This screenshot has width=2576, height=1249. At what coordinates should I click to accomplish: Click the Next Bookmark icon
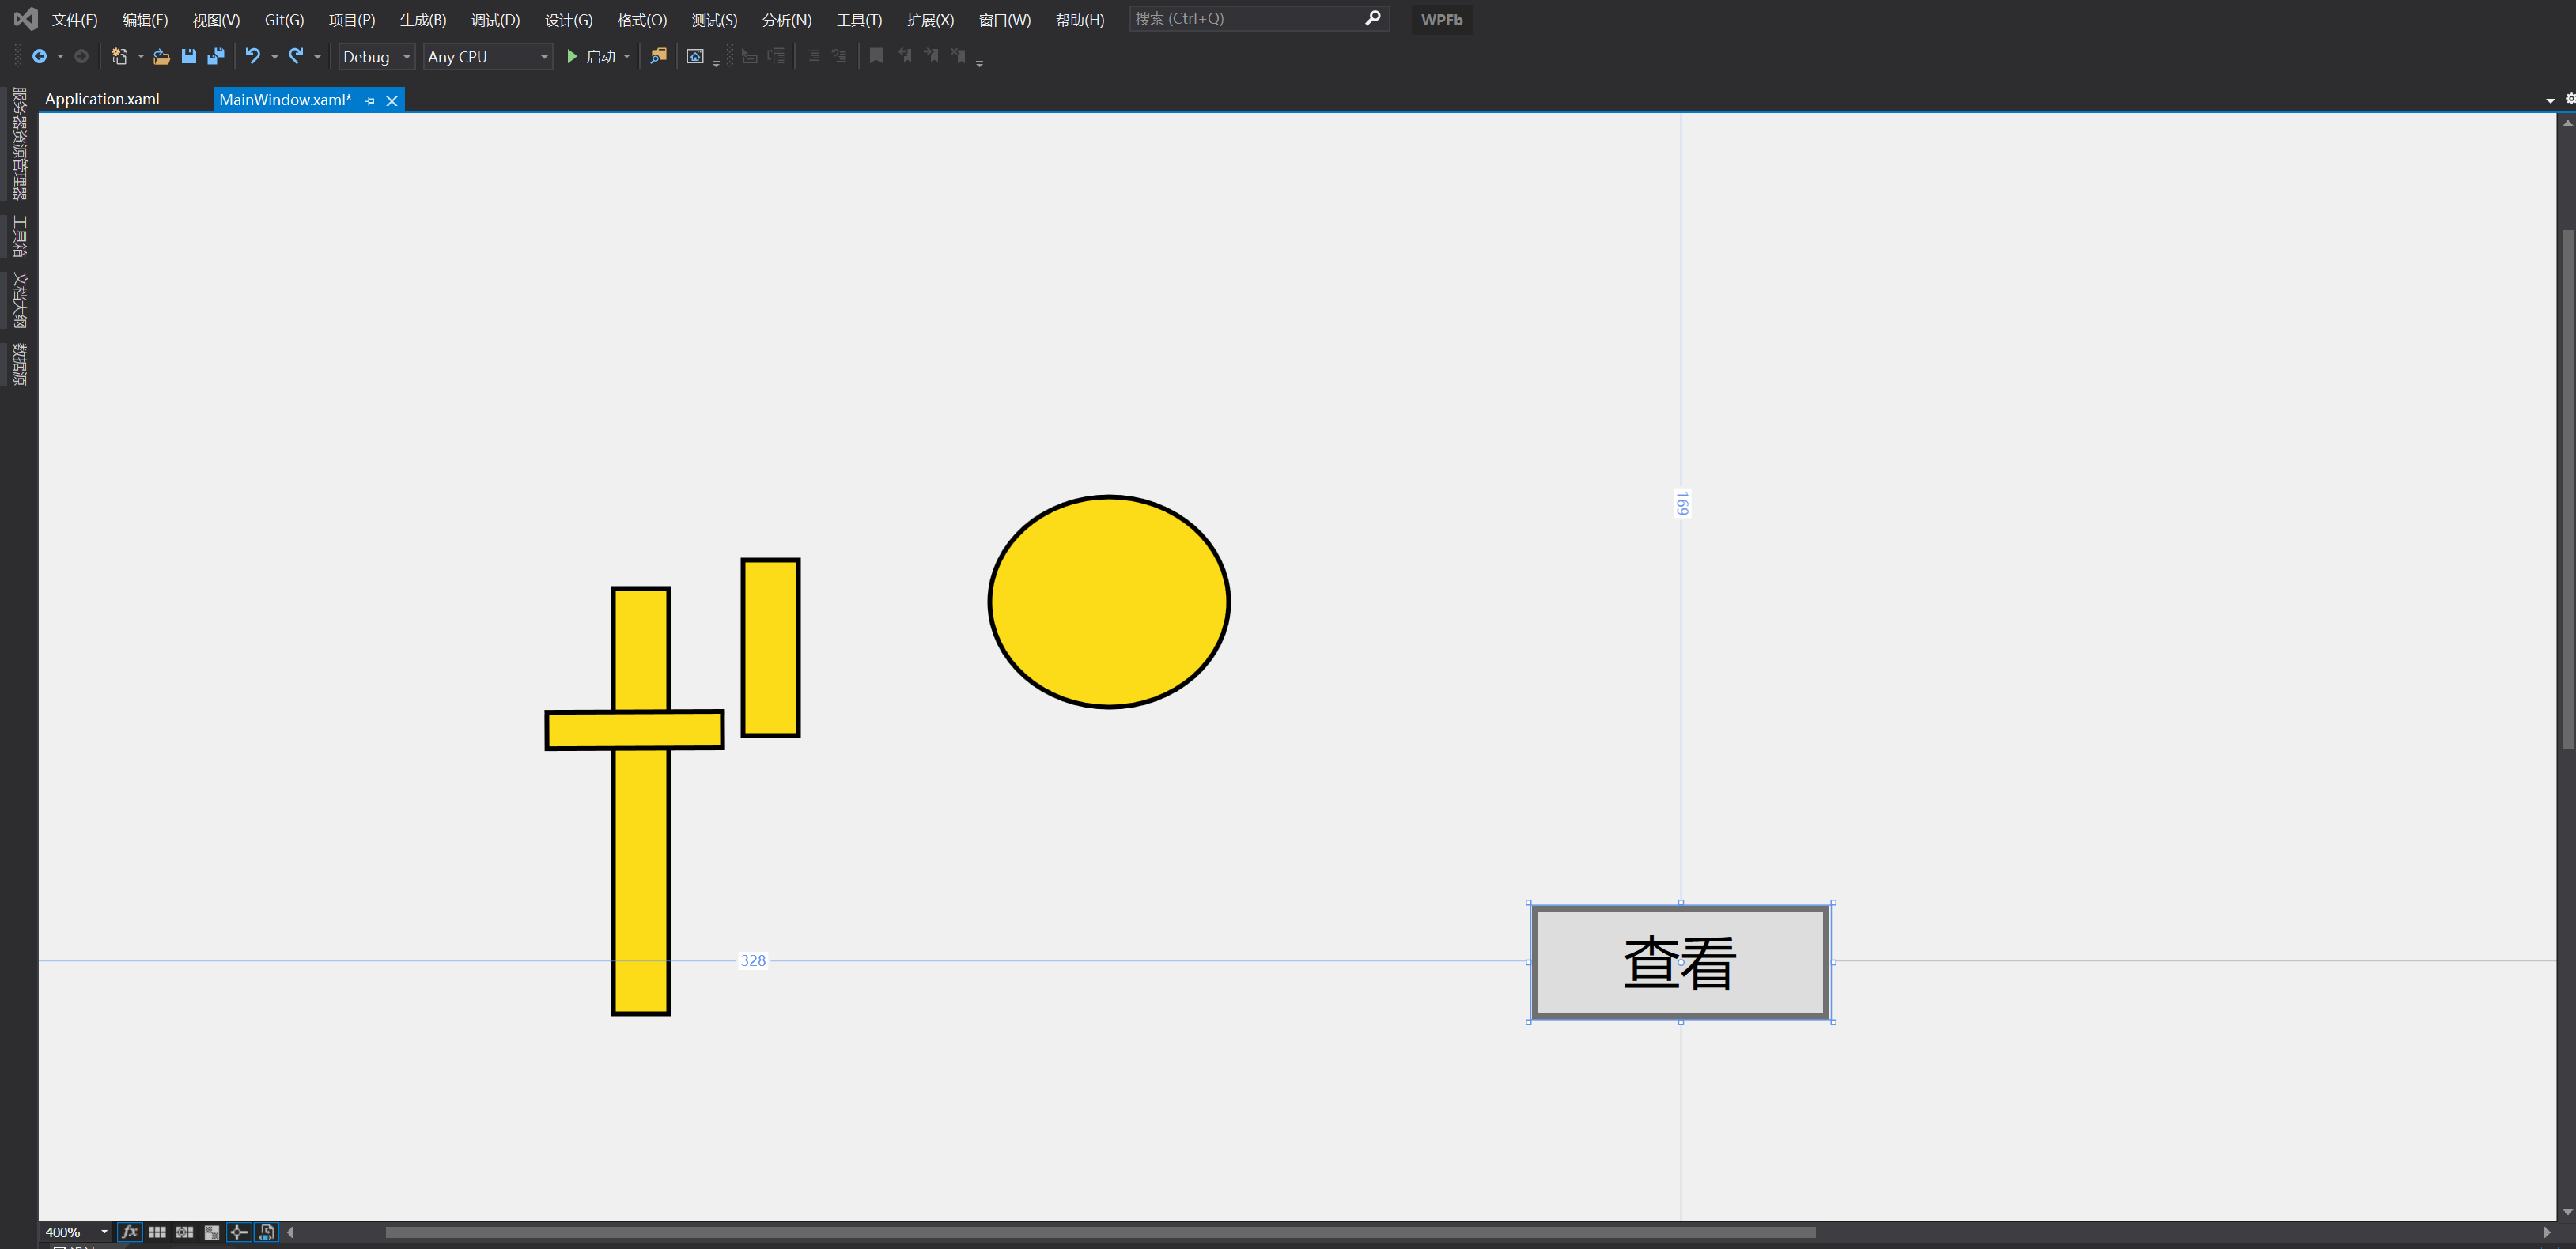click(931, 56)
